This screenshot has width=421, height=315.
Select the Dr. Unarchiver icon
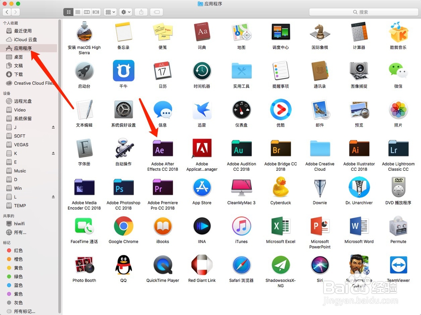(x=359, y=187)
